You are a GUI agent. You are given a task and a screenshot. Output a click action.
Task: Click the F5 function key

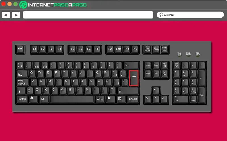coord(72,49)
